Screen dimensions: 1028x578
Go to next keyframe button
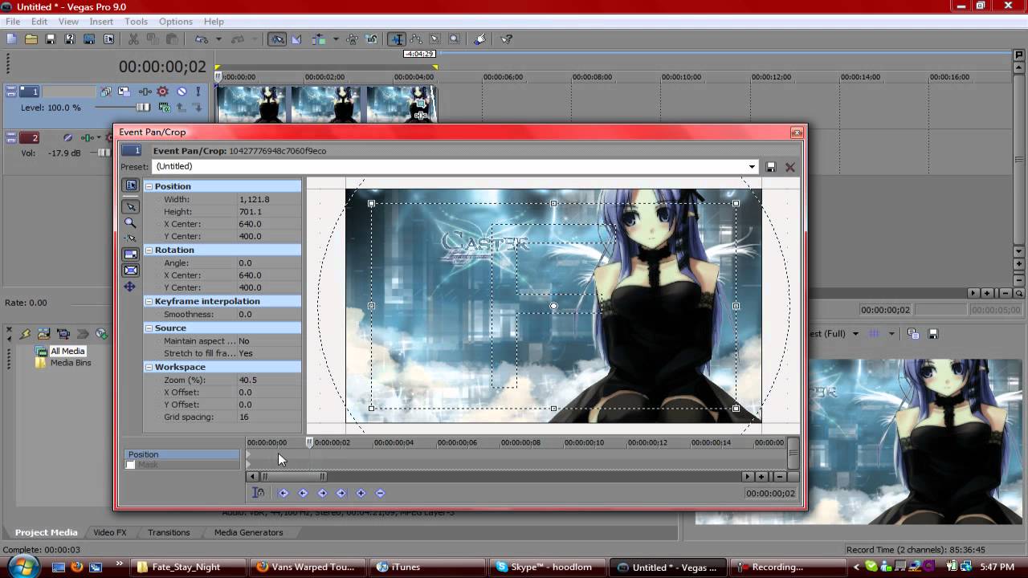coord(322,493)
